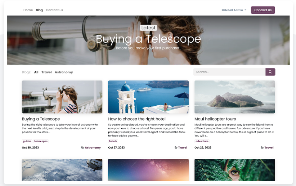Click the folder icon on Maui post
The image size is (296, 186).
(x=262, y=147)
